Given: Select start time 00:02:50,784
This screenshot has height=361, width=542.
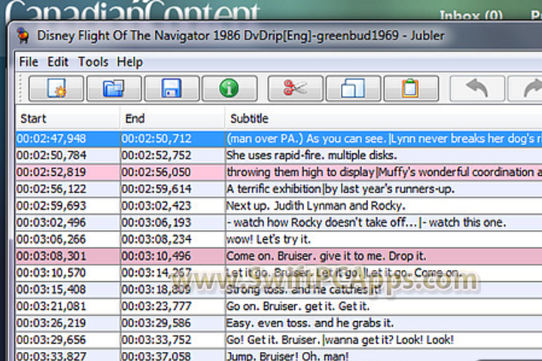Looking at the screenshot, I should 51,155.
